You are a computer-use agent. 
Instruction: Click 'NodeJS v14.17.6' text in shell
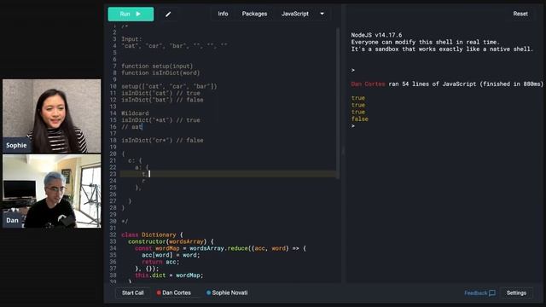pyautogui.click(x=376, y=35)
